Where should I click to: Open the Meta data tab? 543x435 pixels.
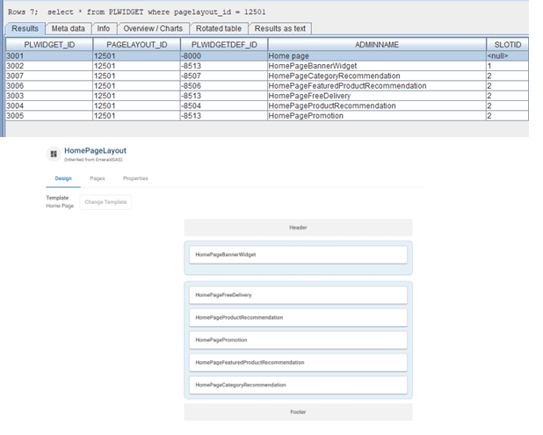[69, 28]
